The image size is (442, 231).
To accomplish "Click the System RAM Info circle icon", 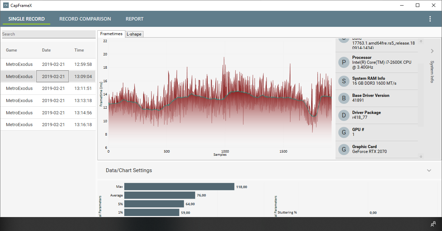I will click(344, 81).
